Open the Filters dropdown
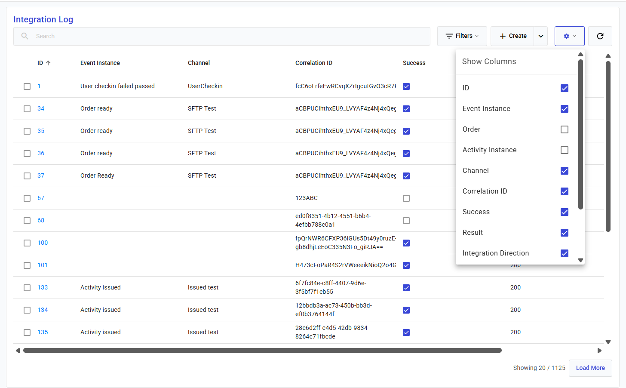 462,36
